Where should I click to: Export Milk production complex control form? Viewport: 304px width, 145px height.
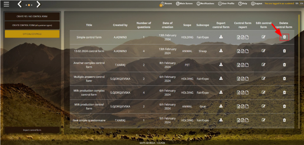221,92
